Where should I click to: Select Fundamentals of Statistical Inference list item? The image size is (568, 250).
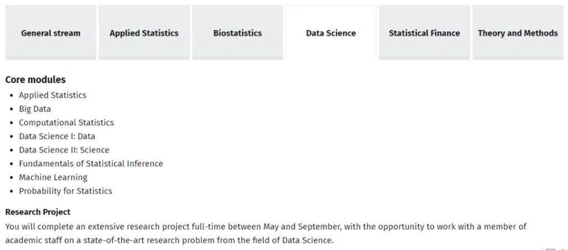click(90, 164)
